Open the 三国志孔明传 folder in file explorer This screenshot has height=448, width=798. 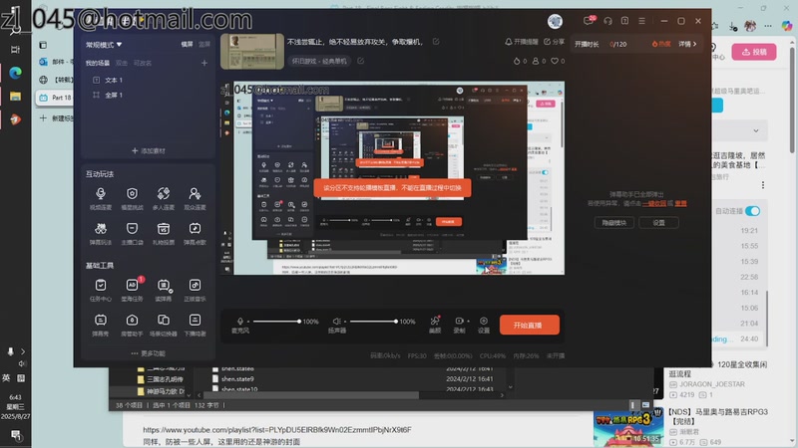coord(160,379)
